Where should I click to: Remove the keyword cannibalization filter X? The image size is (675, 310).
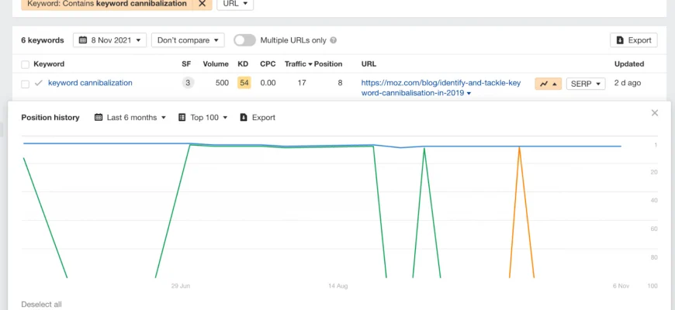point(202,4)
